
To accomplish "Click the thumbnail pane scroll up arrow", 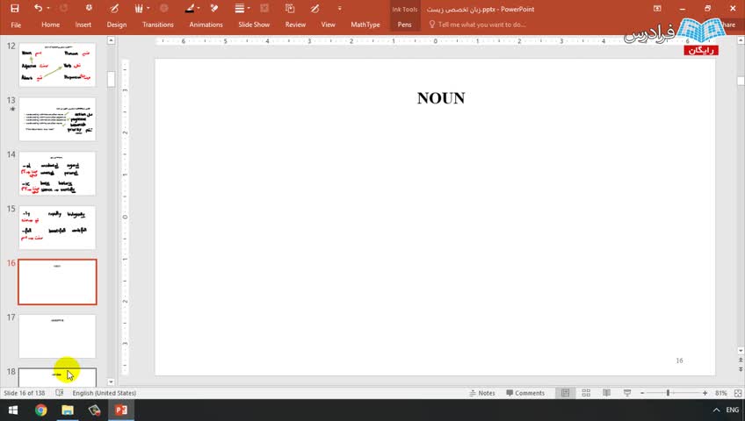I will click(x=111, y=40).
